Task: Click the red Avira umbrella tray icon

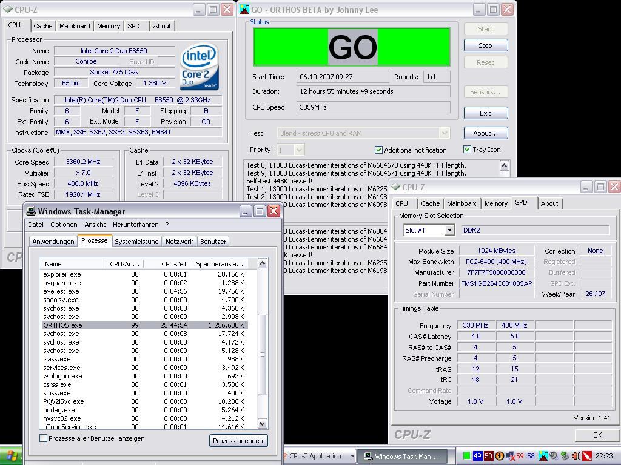Action: (x=587, y=456)
